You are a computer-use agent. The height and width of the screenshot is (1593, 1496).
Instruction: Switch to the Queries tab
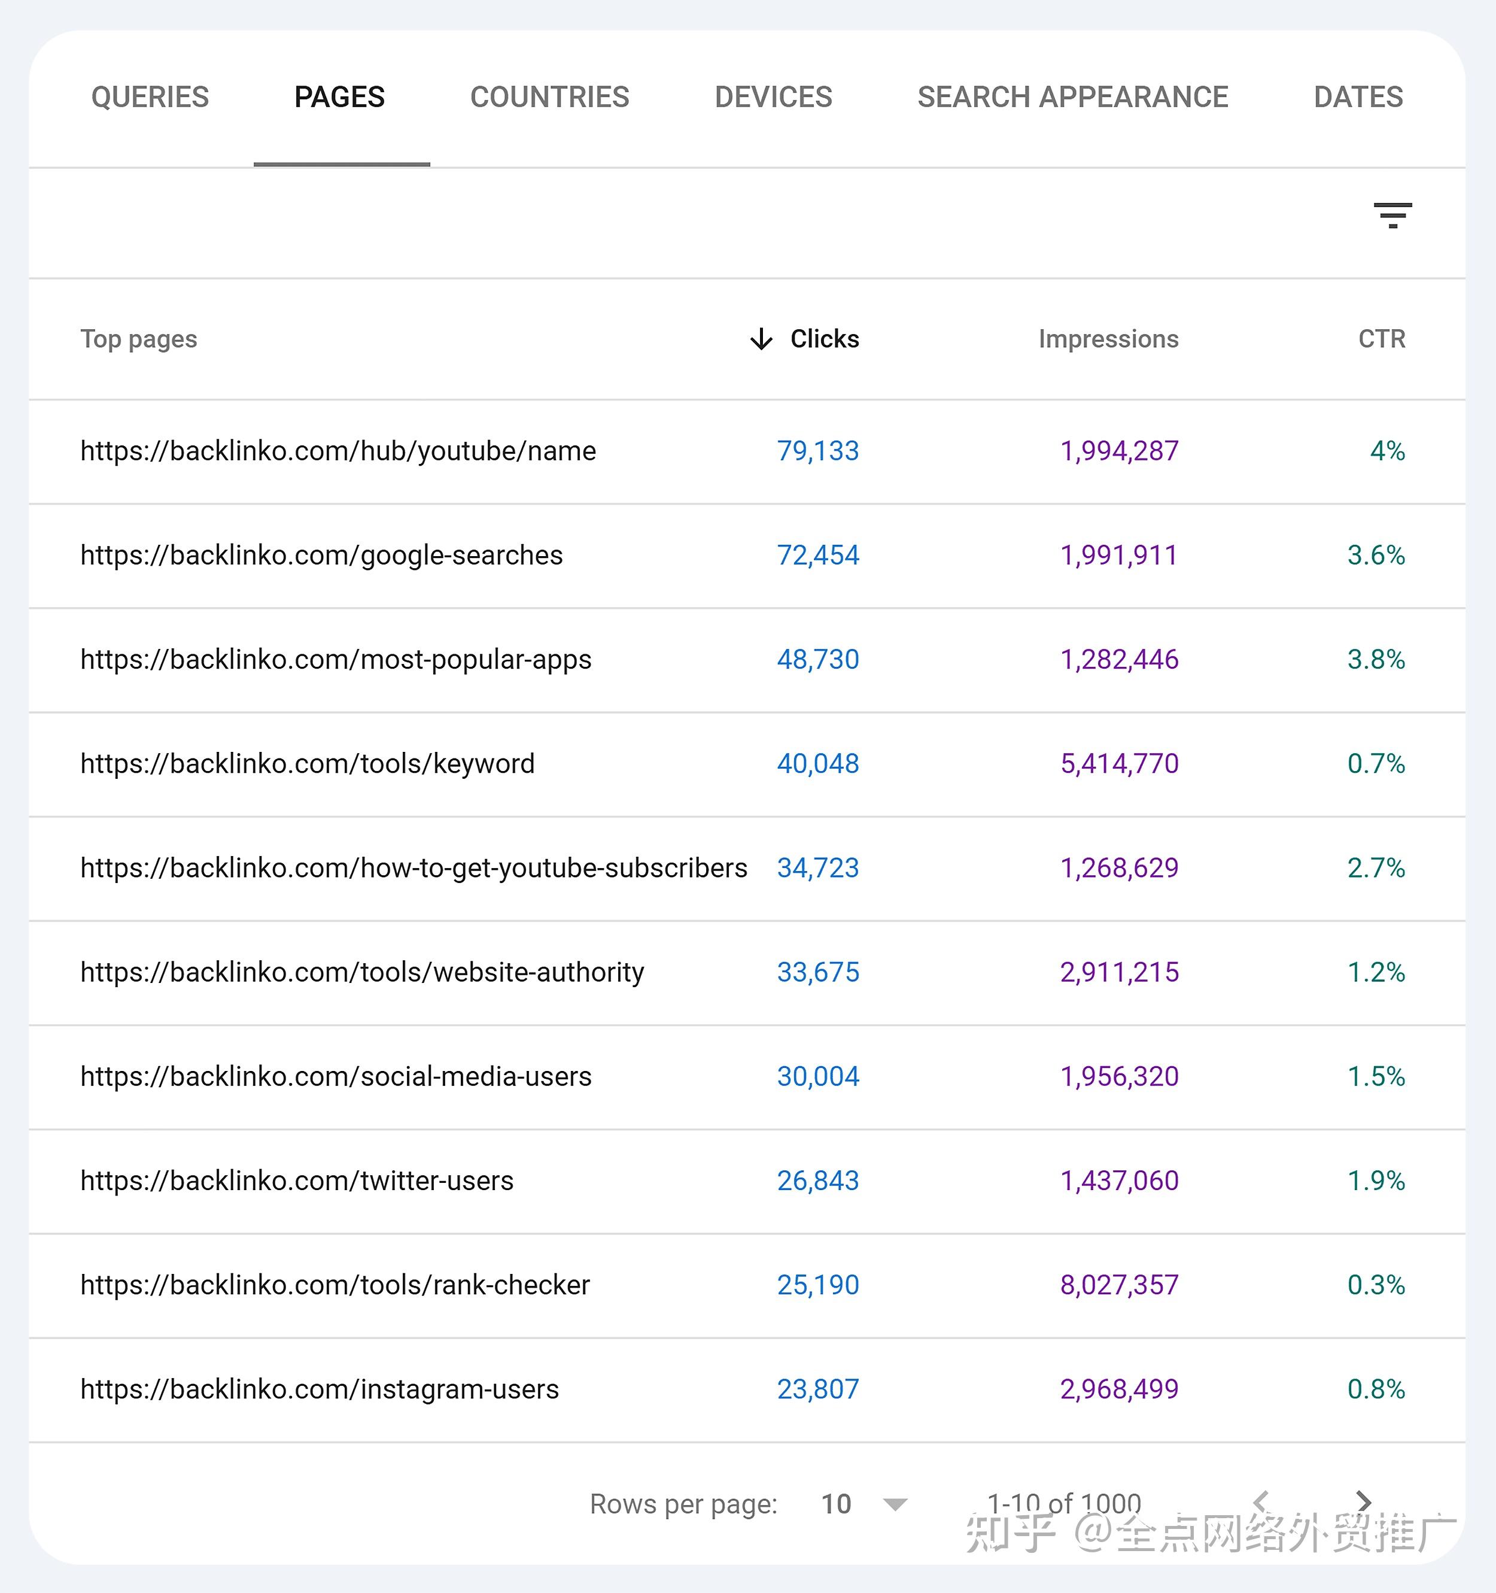pyautogui.click(x=150, y=97)
